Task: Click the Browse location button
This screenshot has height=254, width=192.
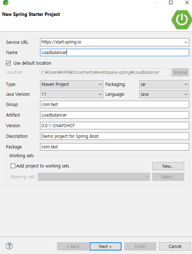Action: (x=180, y=72)
